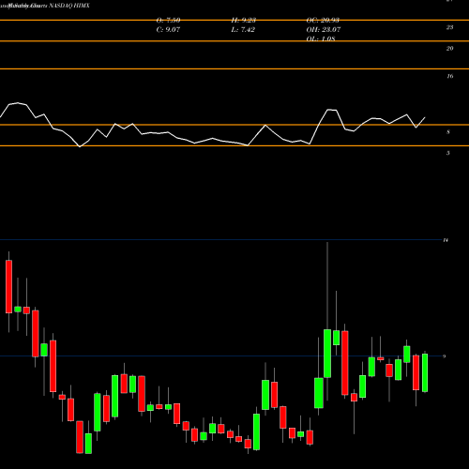Select the close price value C: 9.07
The height and width of the screenshot is (469, 469).
point(168,30)
